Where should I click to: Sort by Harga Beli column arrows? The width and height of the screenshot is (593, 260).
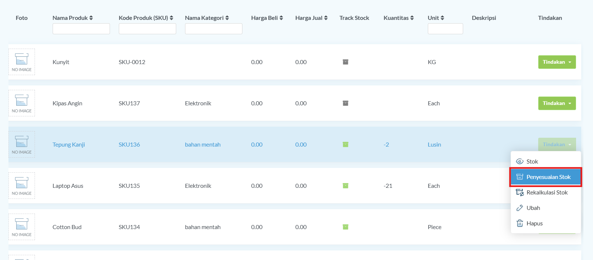pyautogui.click(x=281, y=18)
